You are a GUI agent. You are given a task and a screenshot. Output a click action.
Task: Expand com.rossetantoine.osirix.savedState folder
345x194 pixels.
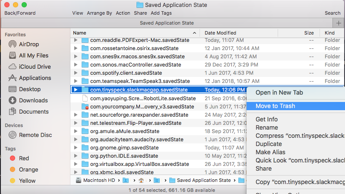[76, 48]
